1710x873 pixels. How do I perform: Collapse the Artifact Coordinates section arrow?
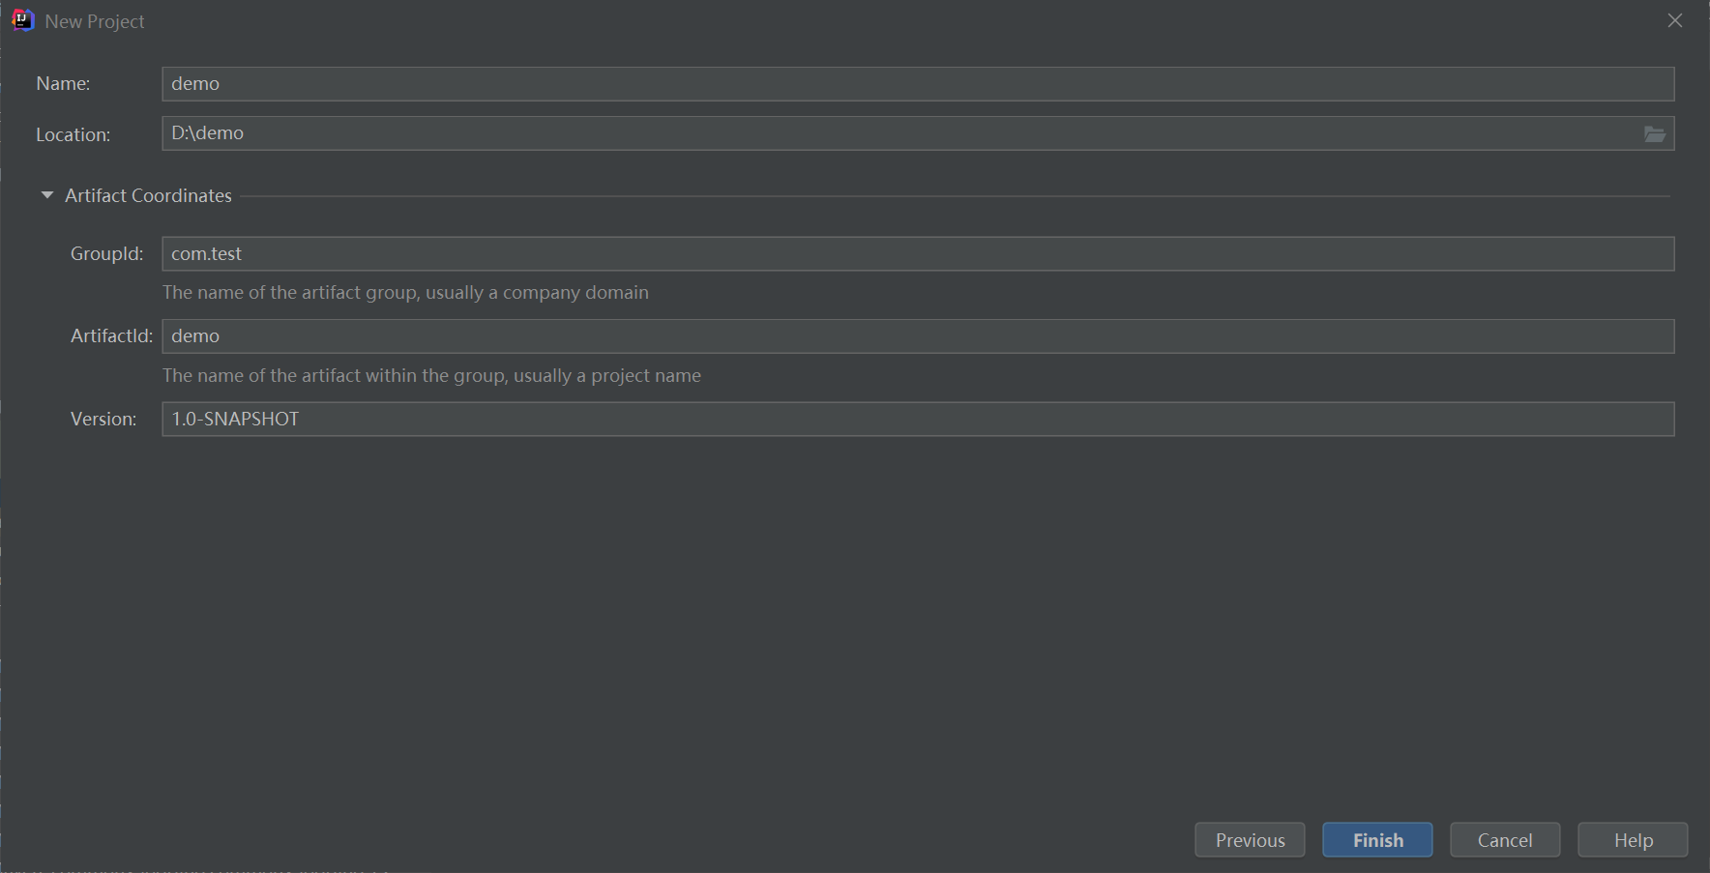47,195
